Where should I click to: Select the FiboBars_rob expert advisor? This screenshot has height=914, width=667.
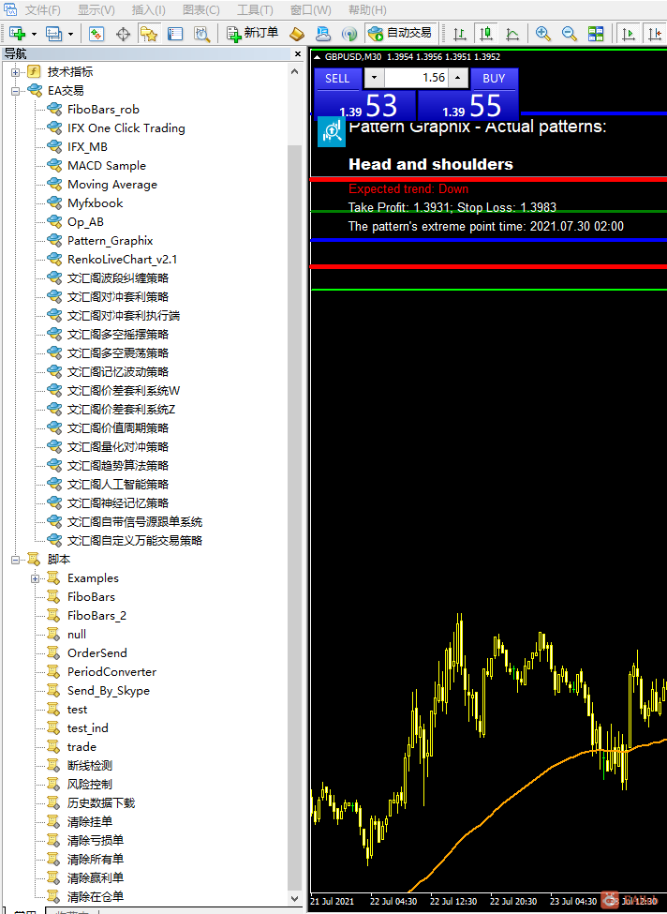[x=103, y=110]
